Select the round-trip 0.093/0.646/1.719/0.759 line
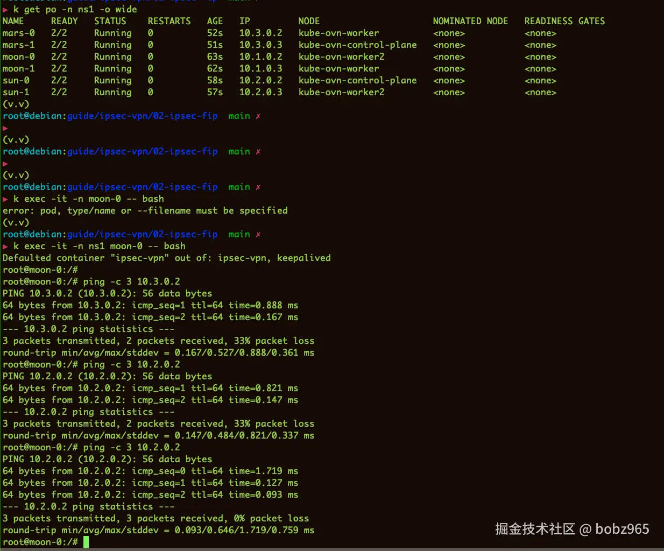The width and height of the screenshot is (664, 551). (159, 530)
